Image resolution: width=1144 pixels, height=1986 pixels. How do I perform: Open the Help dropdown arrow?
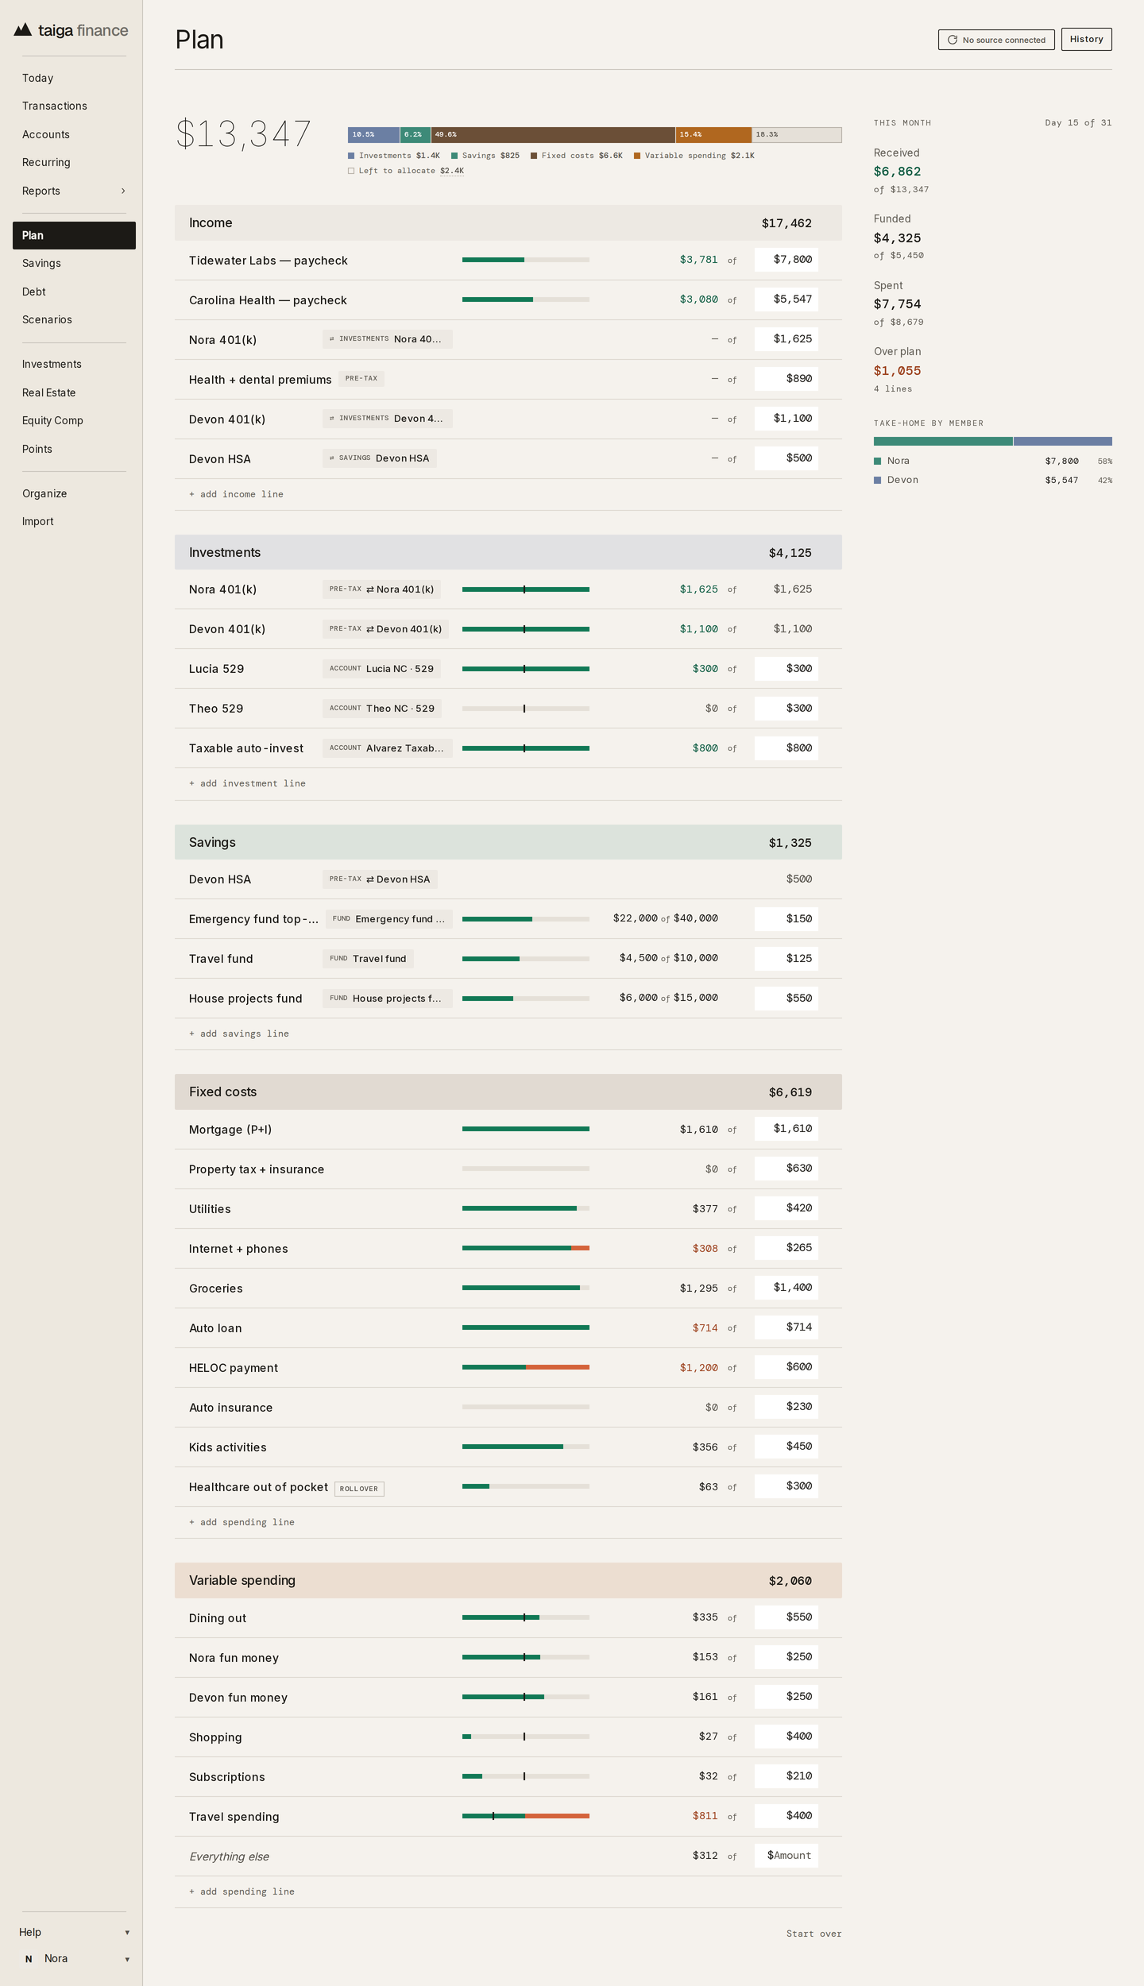[127, 1932]
